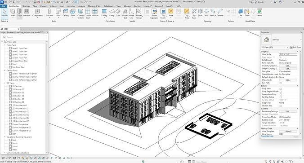This screenshot has height=163, width=304.
Task: Select the Shaft opening tool
Action: point(200,13)
